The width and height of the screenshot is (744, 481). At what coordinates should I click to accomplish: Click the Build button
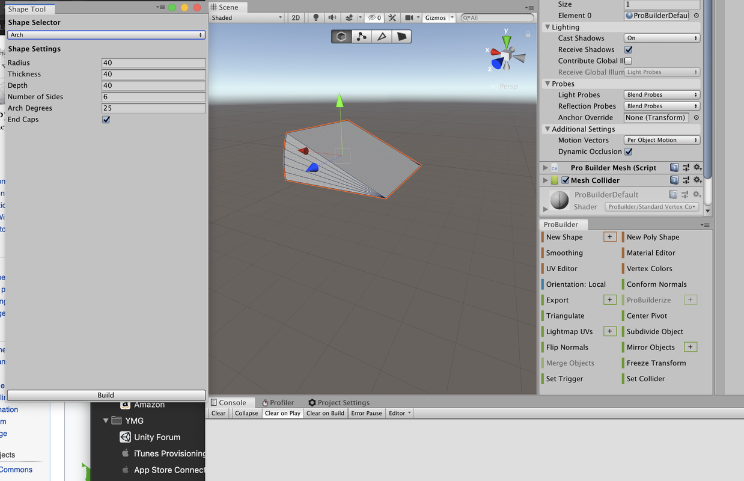pos(106,395)
